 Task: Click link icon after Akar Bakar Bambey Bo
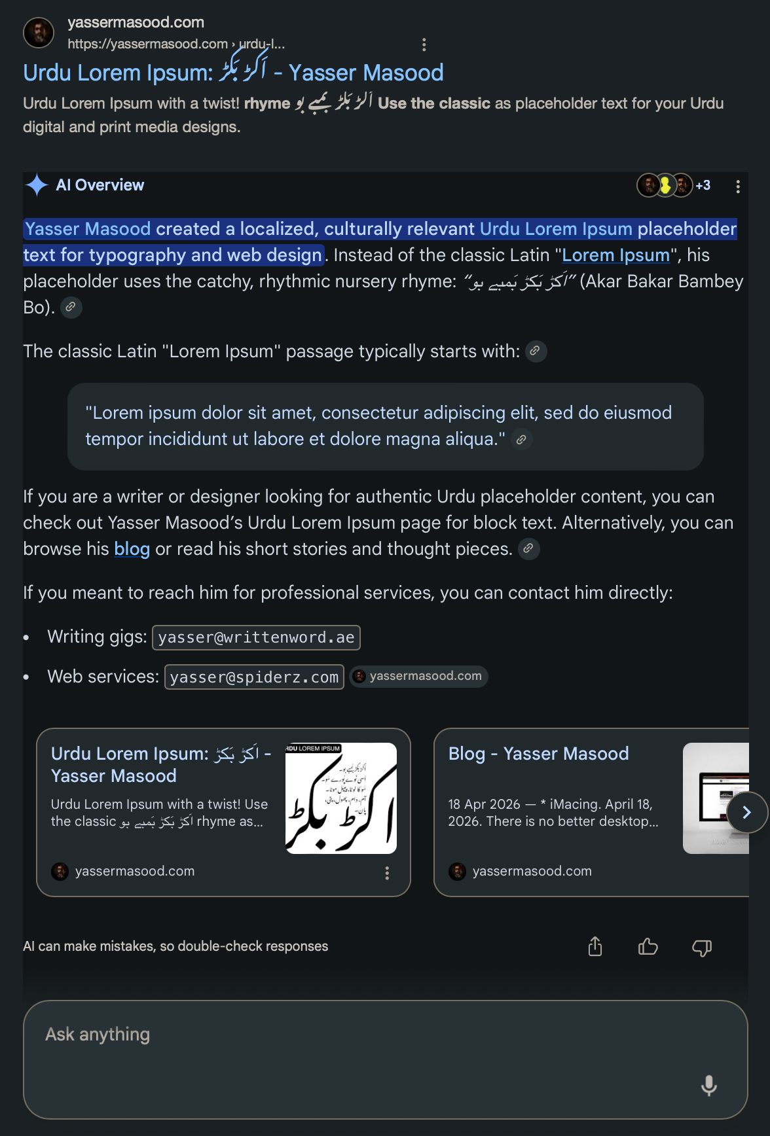point(71,307)
